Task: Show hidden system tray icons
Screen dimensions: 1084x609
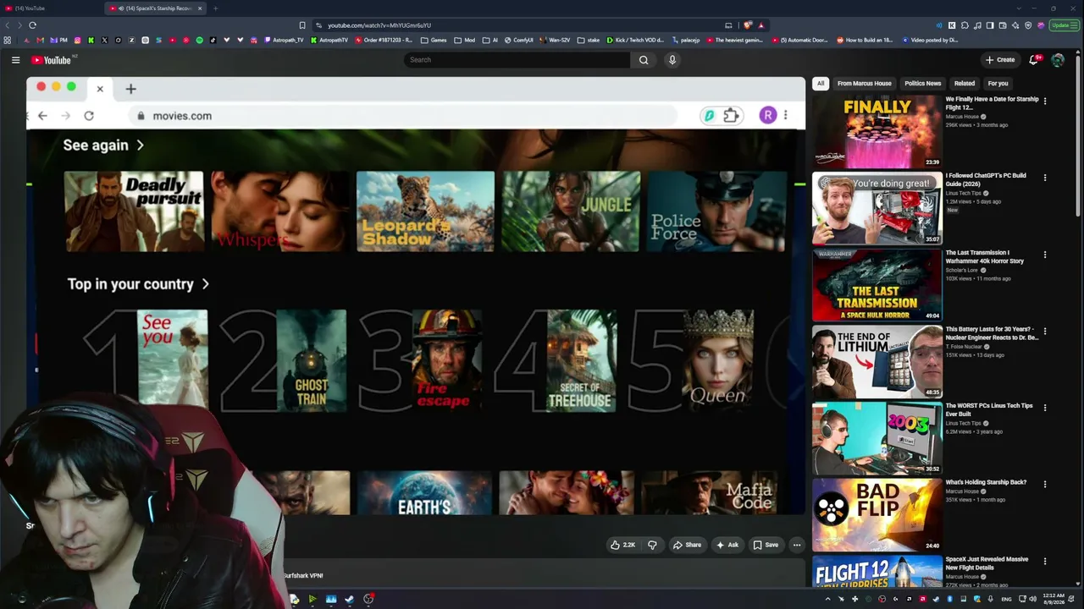Action: [x=828, y=599]
